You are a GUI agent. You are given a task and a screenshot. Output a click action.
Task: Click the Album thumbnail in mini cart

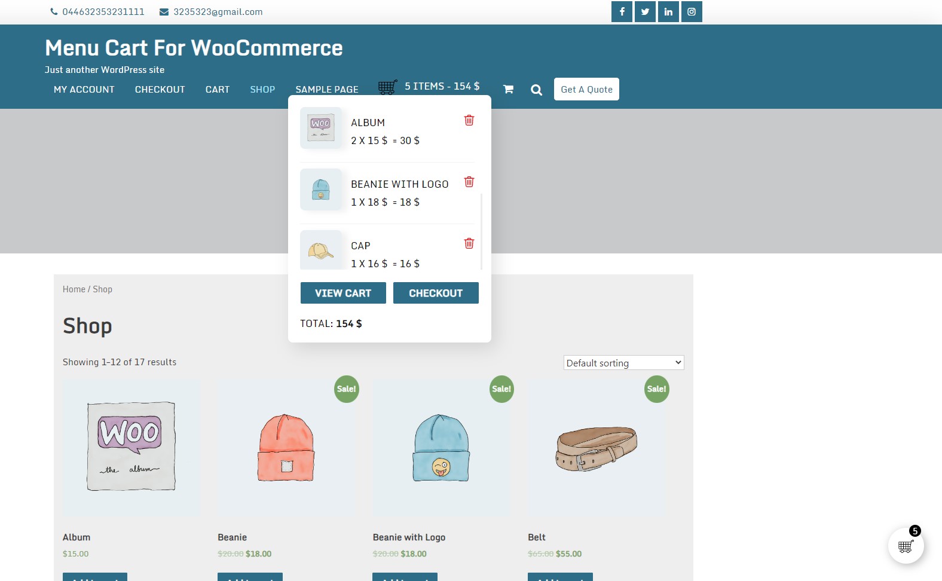[x=321, y=128]
